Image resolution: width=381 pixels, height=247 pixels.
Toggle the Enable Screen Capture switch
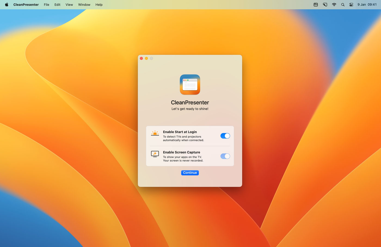[225, 156]
